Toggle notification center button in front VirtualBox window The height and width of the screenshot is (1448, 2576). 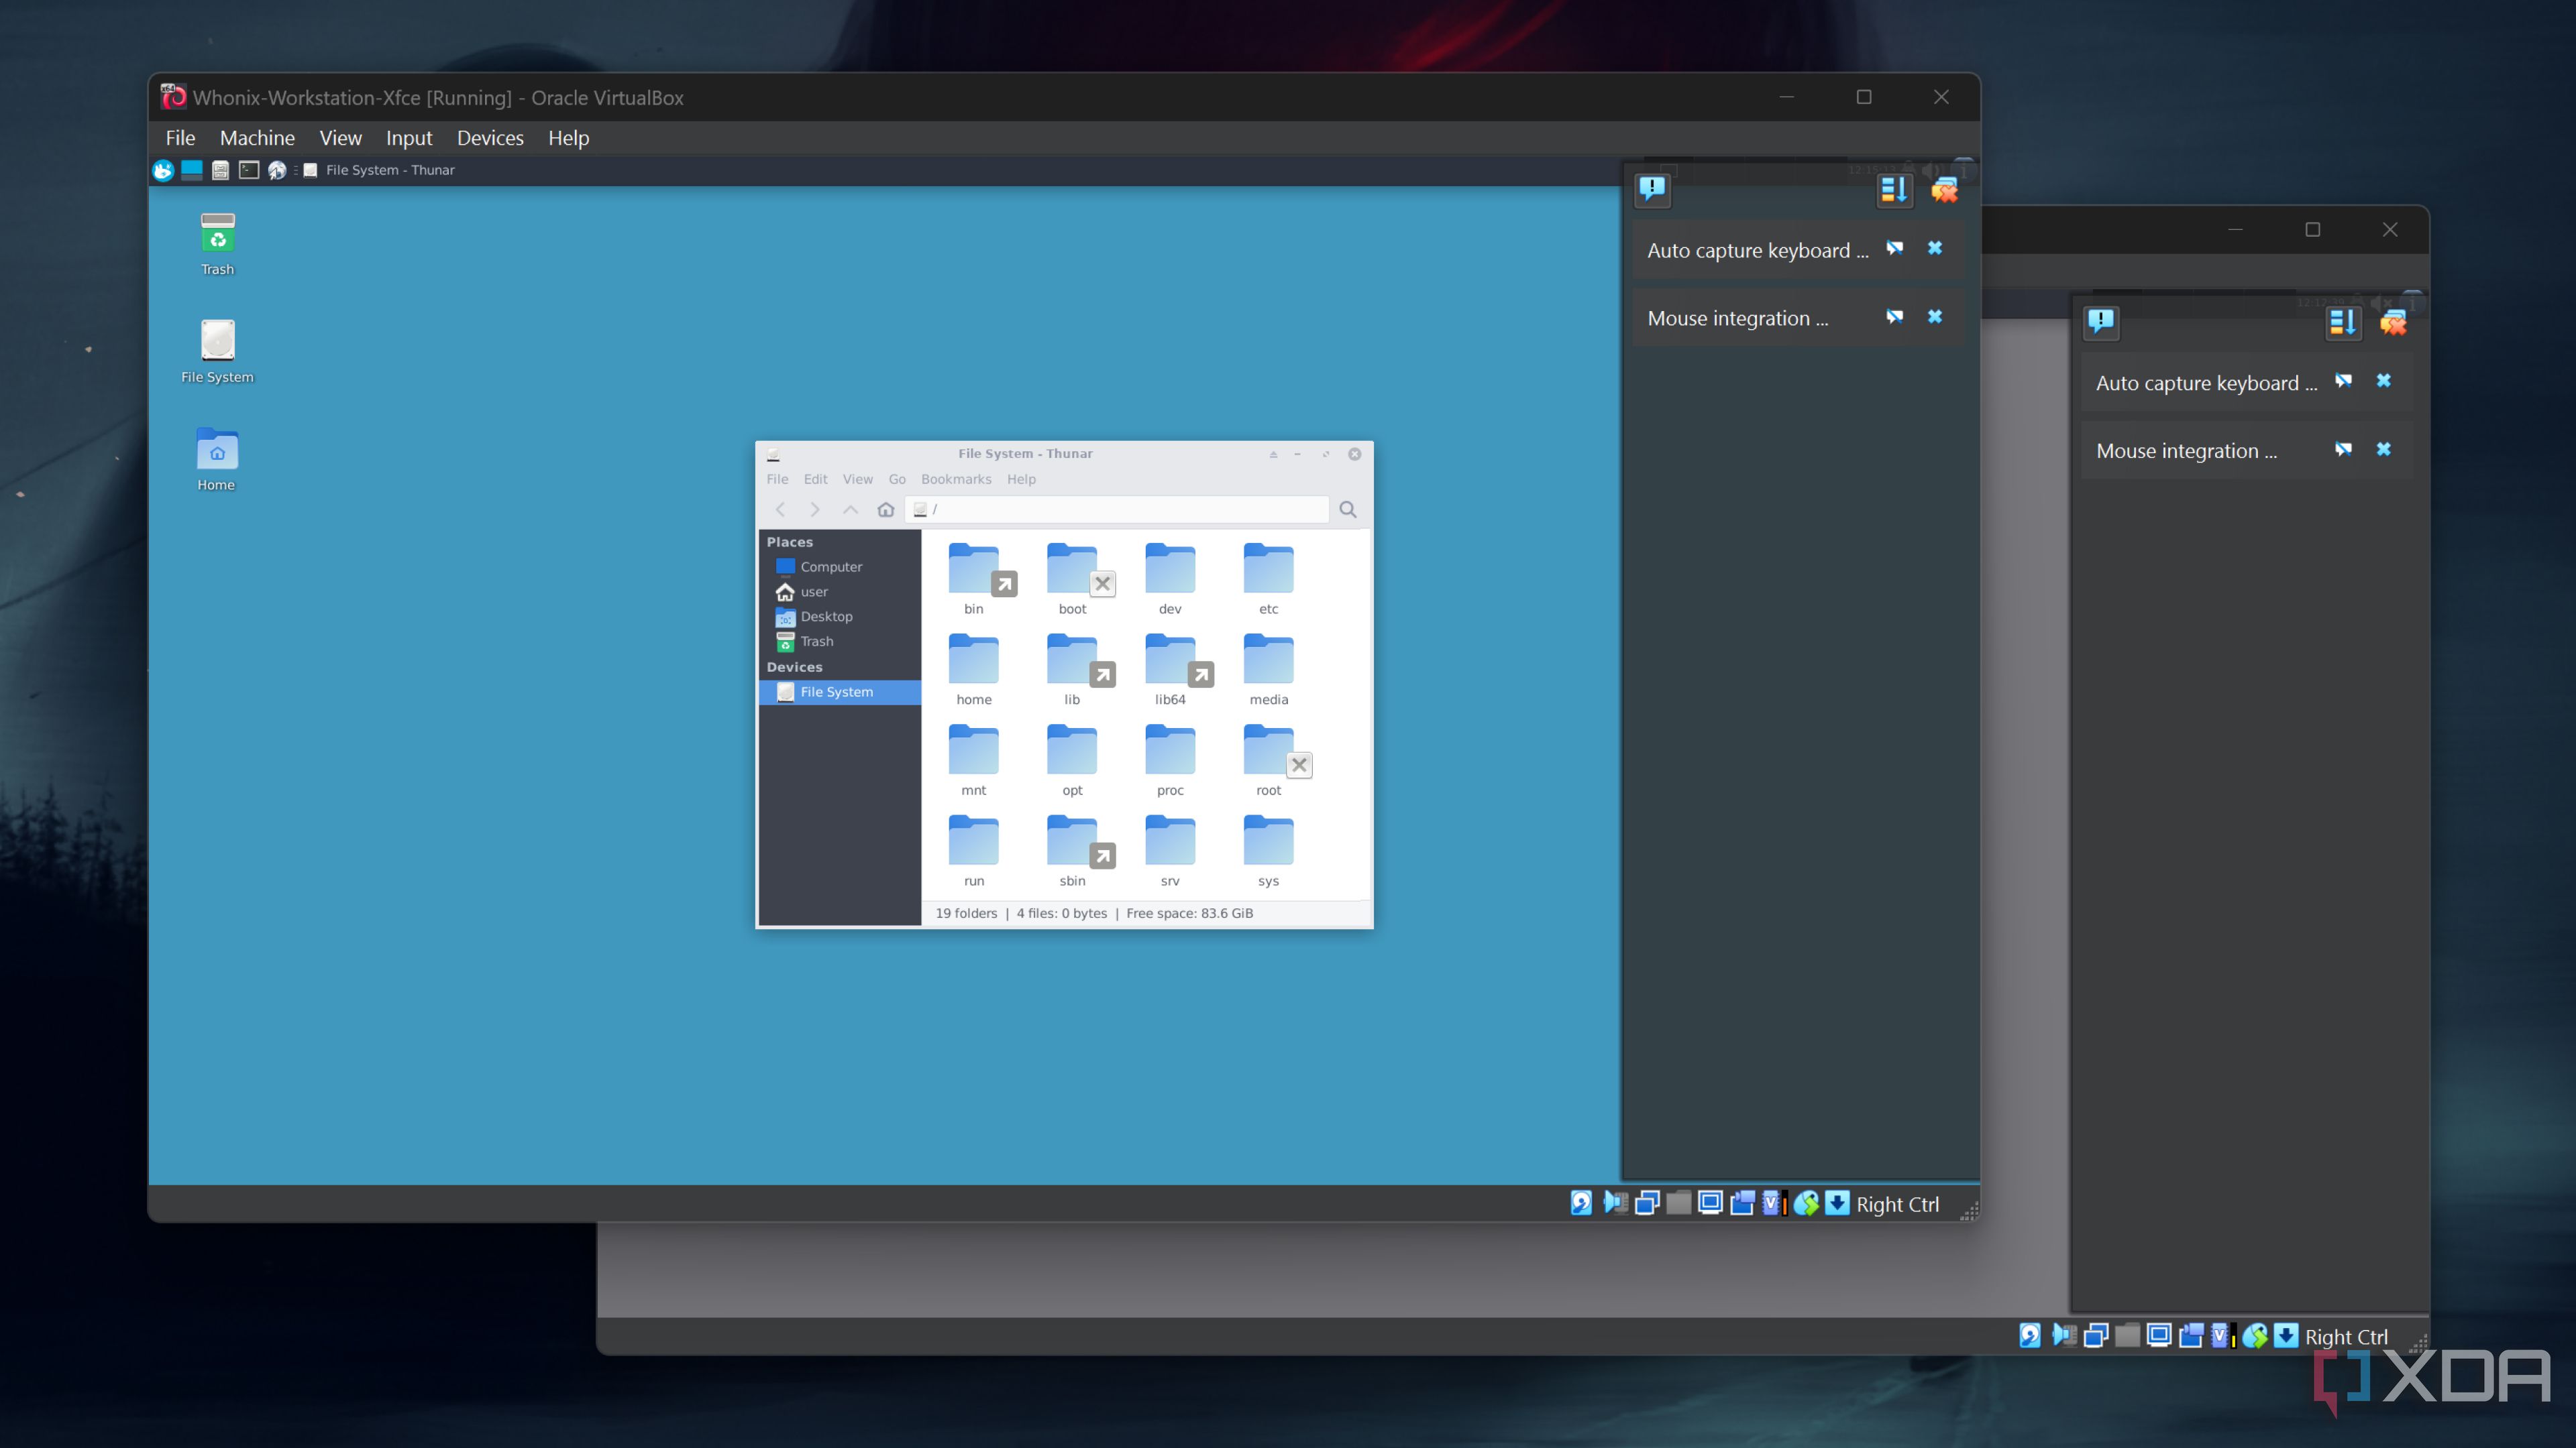coord(1652,188)
